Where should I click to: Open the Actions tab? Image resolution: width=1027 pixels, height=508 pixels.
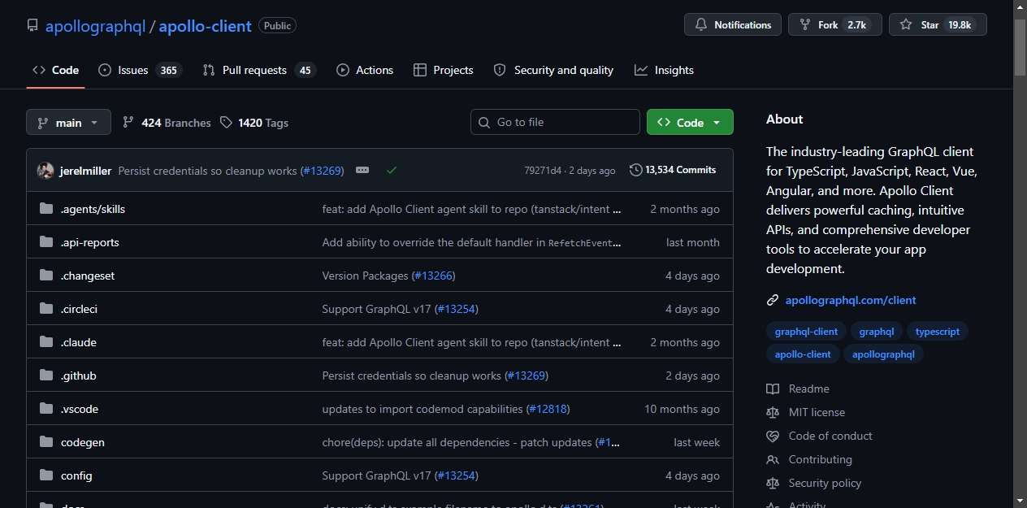click(365, 70)
